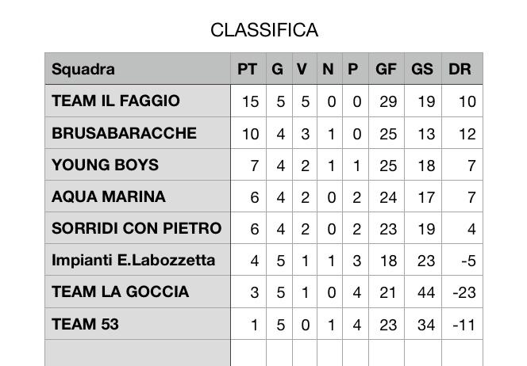Click the AQUA MARINA team cell
This screenshot has width=527, height=366.
tap(138, 196)
